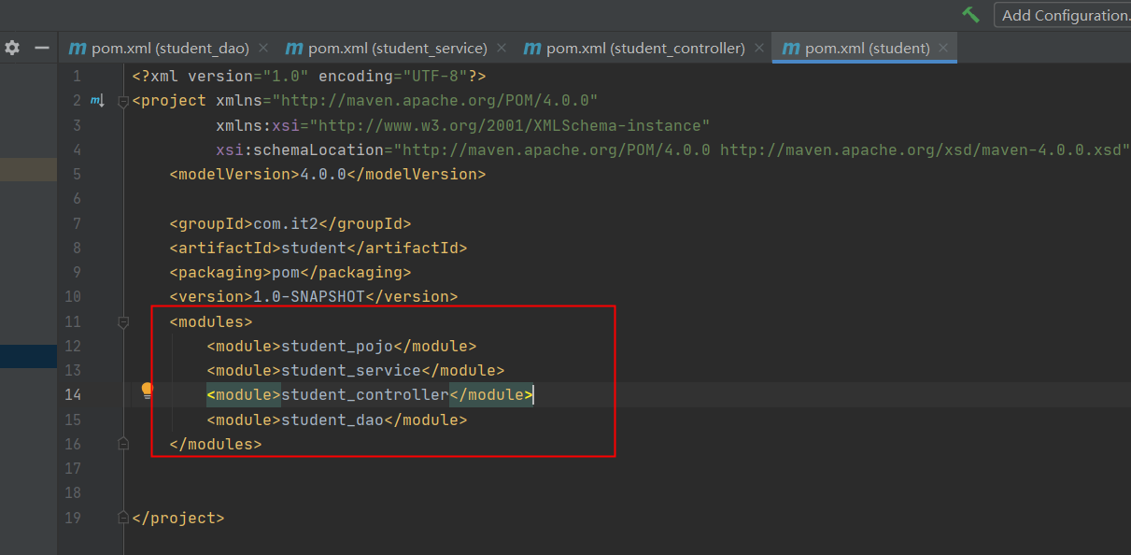Click the Maven icon on student_dao tab
The width and height of the screenshot is (1131, 555).
[x=78, y=48]
